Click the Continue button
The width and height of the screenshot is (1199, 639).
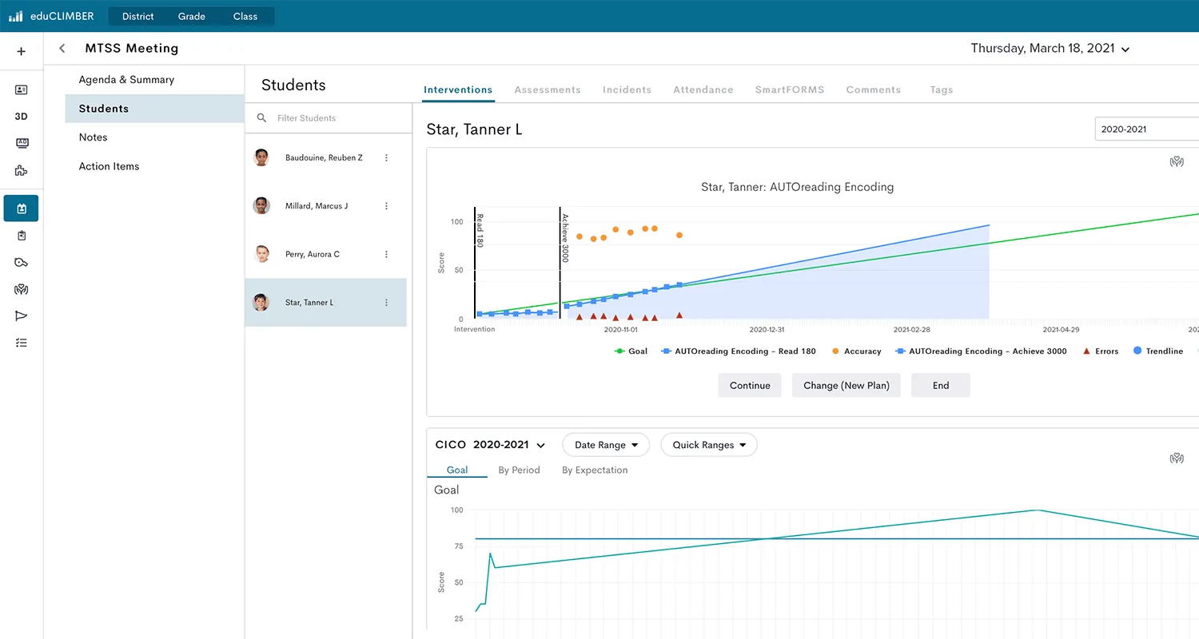[749, 386]
